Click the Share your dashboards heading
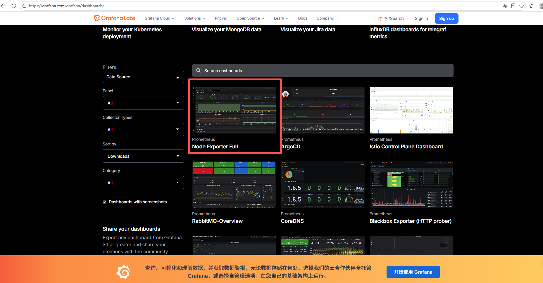543x283 pixels. [131, 229]
